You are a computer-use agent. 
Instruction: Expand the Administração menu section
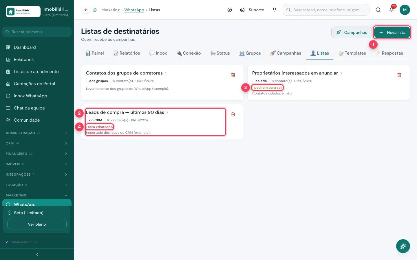[37, 133]
